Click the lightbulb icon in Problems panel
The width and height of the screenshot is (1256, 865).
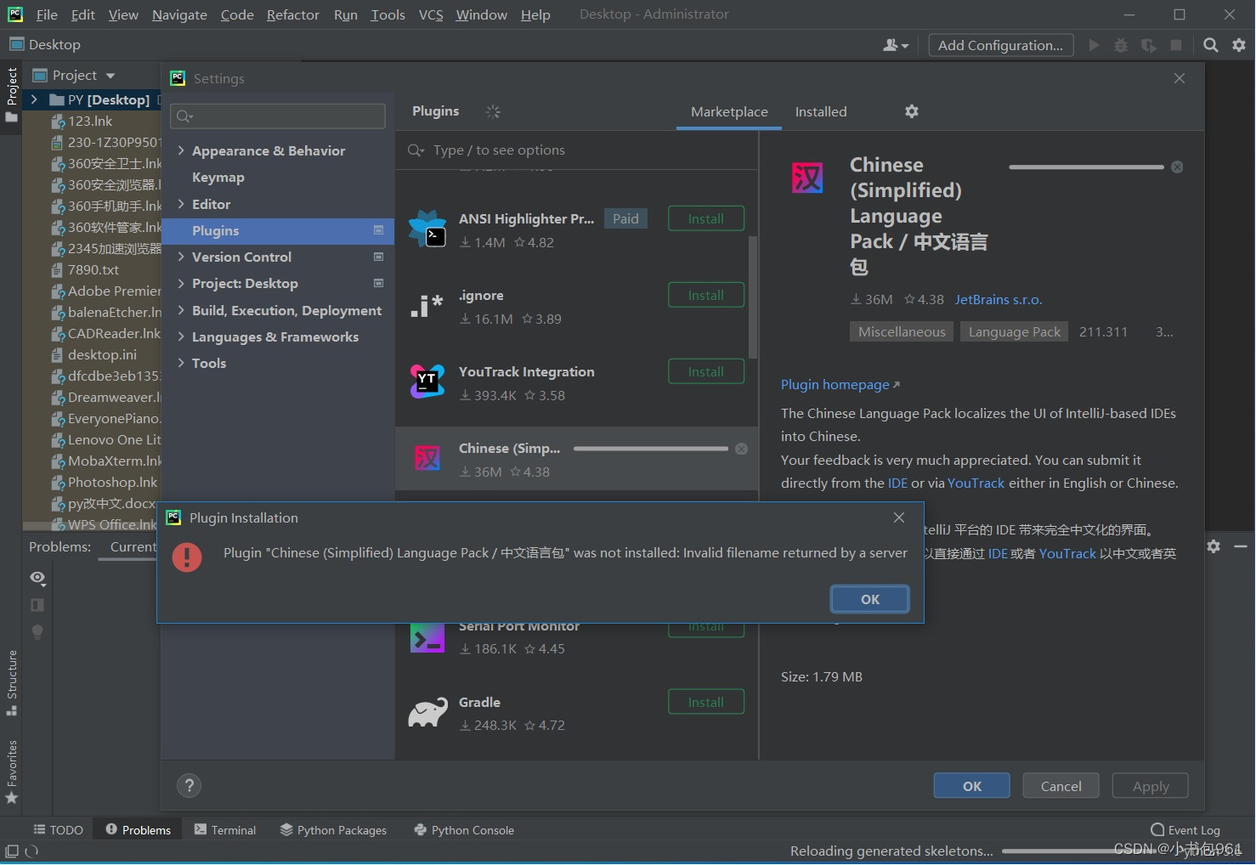coord(37,632)
